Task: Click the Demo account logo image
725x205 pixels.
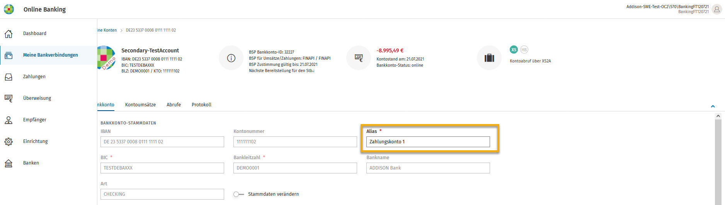Action: click(x=106, y=58)
